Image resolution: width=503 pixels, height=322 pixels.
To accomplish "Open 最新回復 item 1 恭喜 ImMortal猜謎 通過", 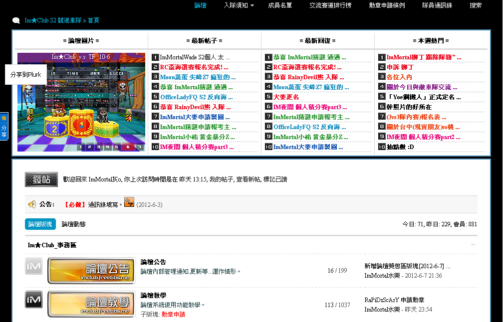I will [309, 57].
